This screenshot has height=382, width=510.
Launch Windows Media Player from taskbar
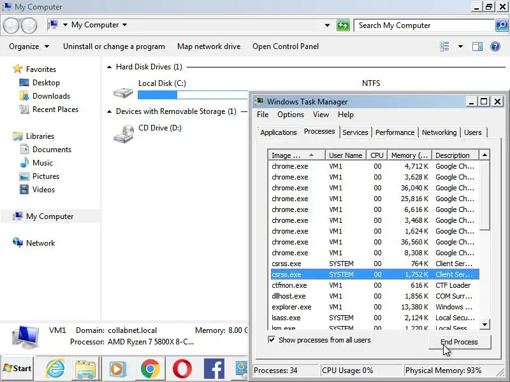pos(118,369)
